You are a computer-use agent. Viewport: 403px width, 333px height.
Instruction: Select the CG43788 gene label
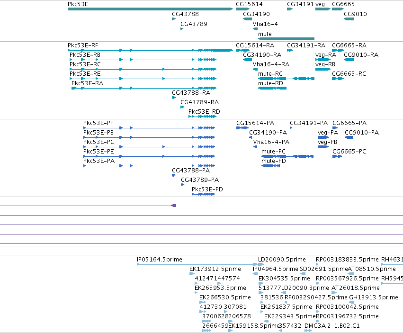[185, 14]
